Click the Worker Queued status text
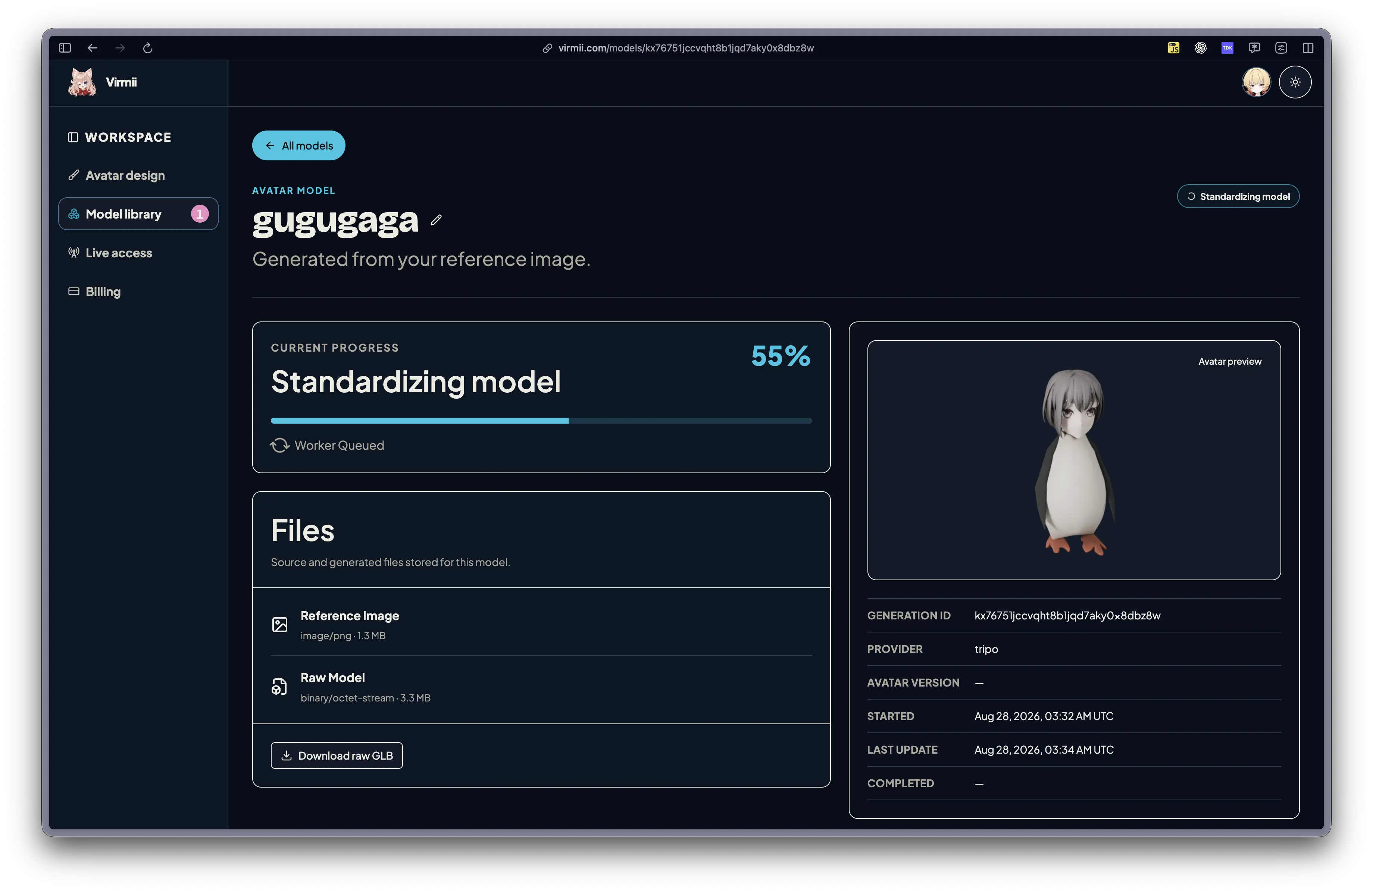Screen dimensions: 1373x892 click(339, 445)
